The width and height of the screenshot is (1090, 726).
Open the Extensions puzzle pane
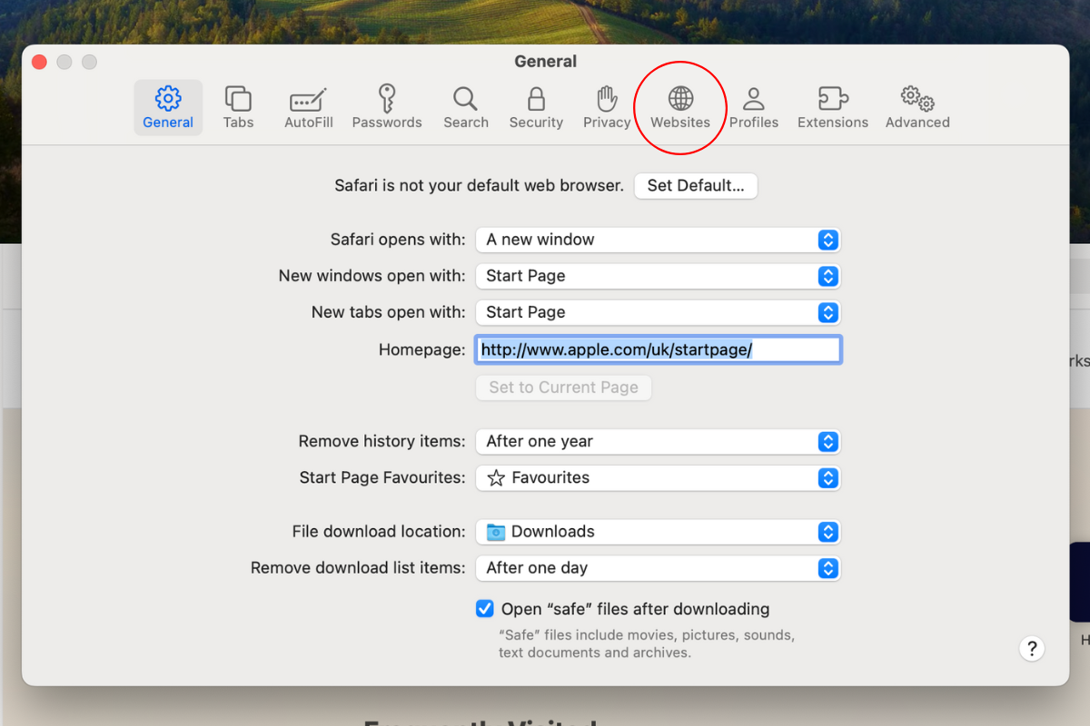tap(832, 107)
